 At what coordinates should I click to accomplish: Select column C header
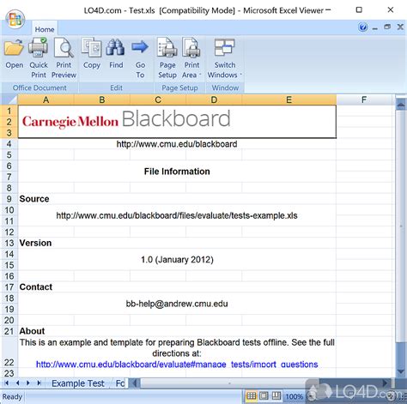(158, 99)
